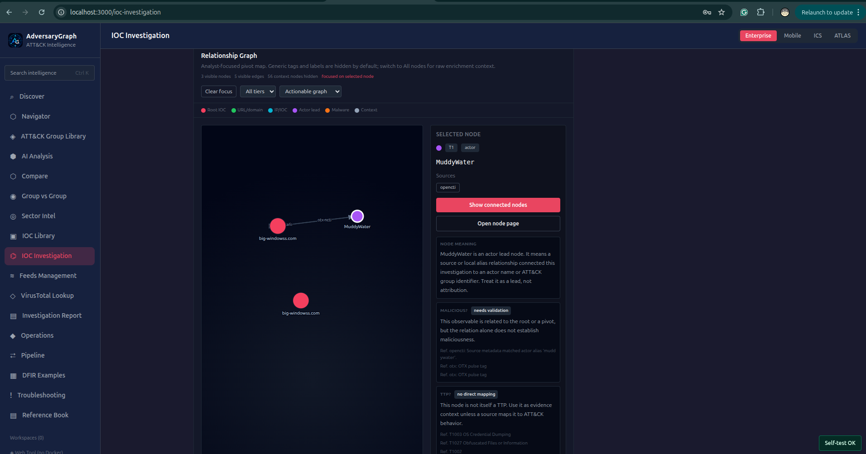The width and height of the screenshot is (866, 454).
Task: Click the Relaunch to update button
Action: (827, 12)
